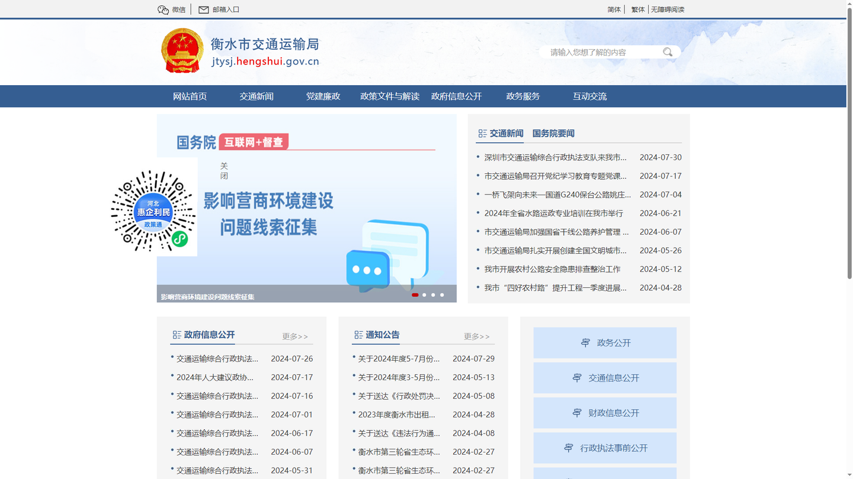Open notice 关于2024年度3-5月份
The image size is (853, 479).
[399, 377]
